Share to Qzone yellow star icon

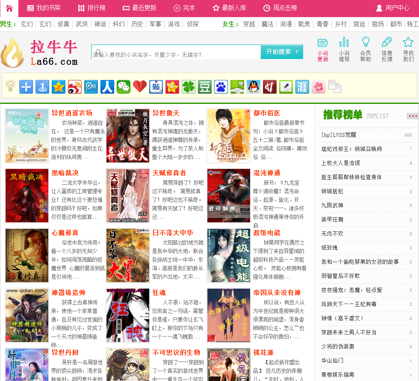click(59, 87)
